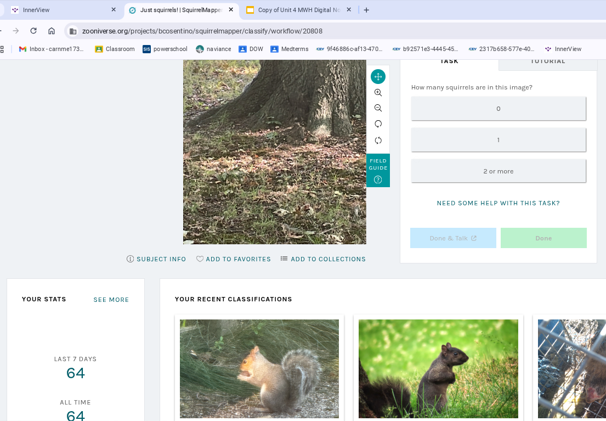Viewport: 606px width, 421px height.
Task: Open 'Need some help with this task?'
Action: [x=498, y=203]
